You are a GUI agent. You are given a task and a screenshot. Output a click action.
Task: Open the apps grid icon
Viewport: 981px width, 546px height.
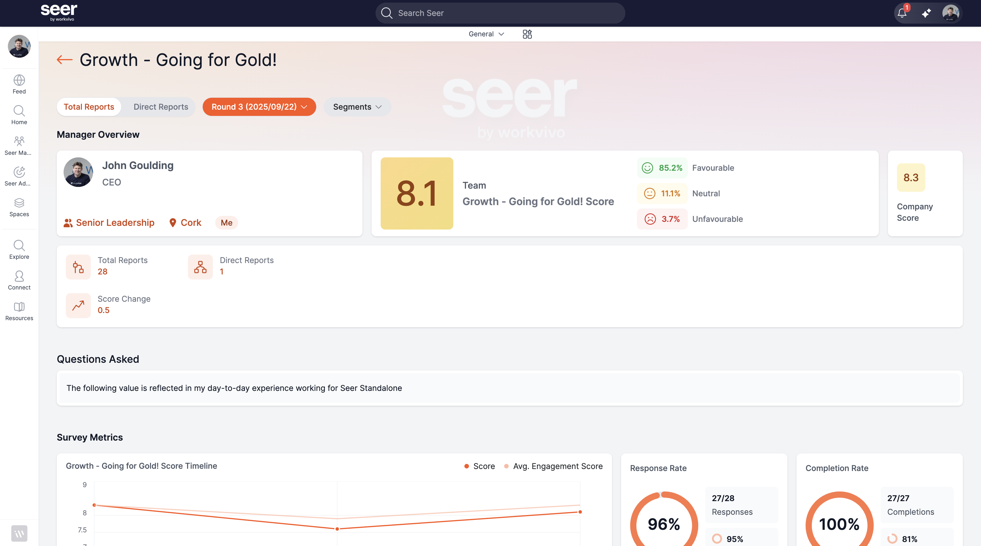pos(527,34)
